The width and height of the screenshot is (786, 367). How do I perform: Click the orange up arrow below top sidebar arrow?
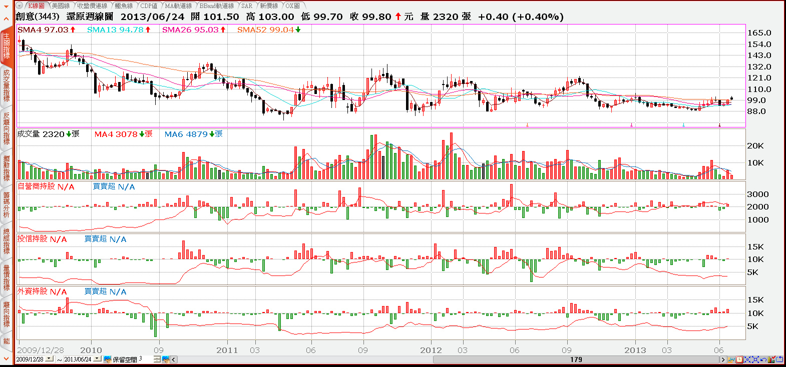pyautogui.click(x=6, y=19)
